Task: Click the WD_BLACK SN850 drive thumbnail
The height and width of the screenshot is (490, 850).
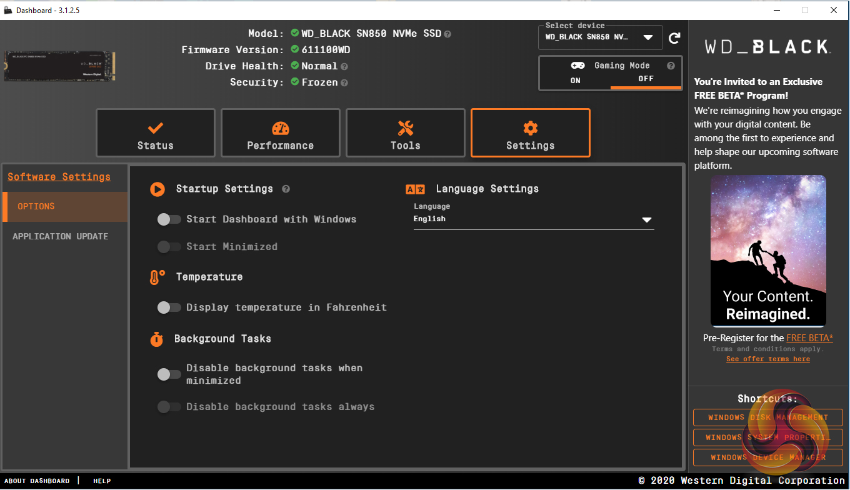Action: click(x=60, y=66)
